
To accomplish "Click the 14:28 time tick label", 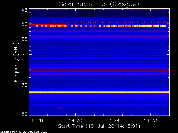I will click(150, 121).
